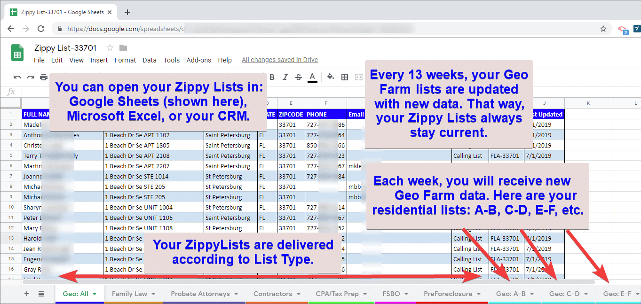Viewport: 641px width, 304px height.
Task: Click the red extension icon with badge 2
Action: click(623, 29)
